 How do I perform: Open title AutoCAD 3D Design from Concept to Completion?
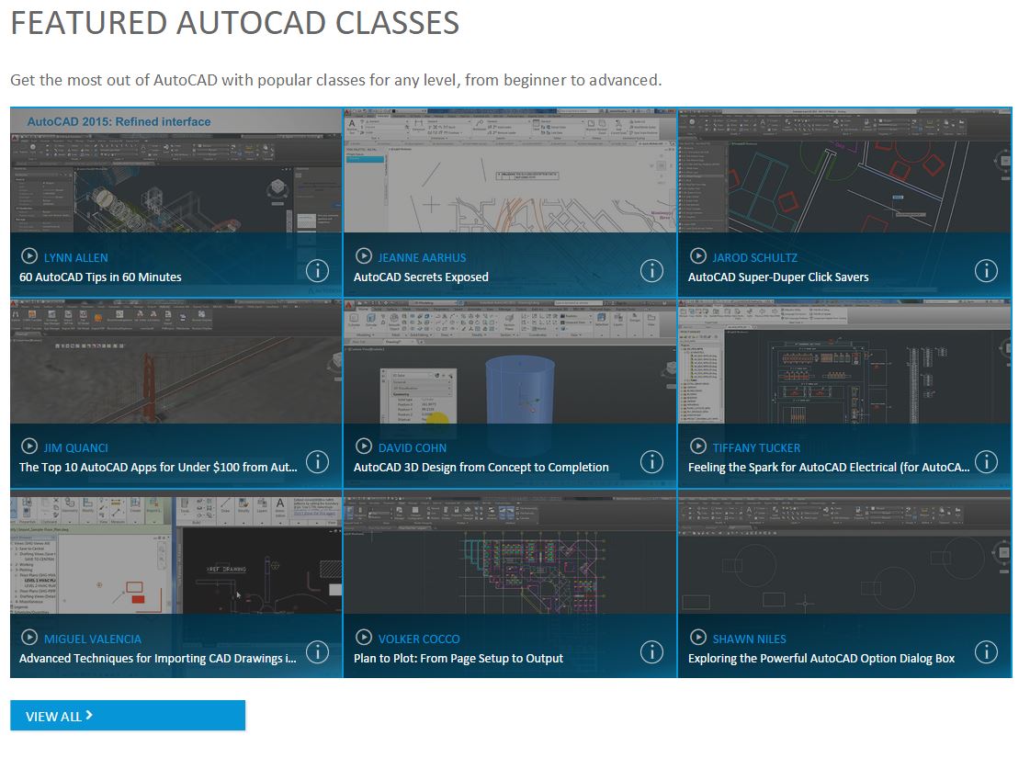coord(481,468)
